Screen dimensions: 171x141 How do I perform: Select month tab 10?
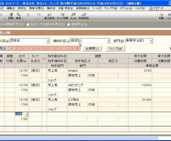[x=44, y=48]
